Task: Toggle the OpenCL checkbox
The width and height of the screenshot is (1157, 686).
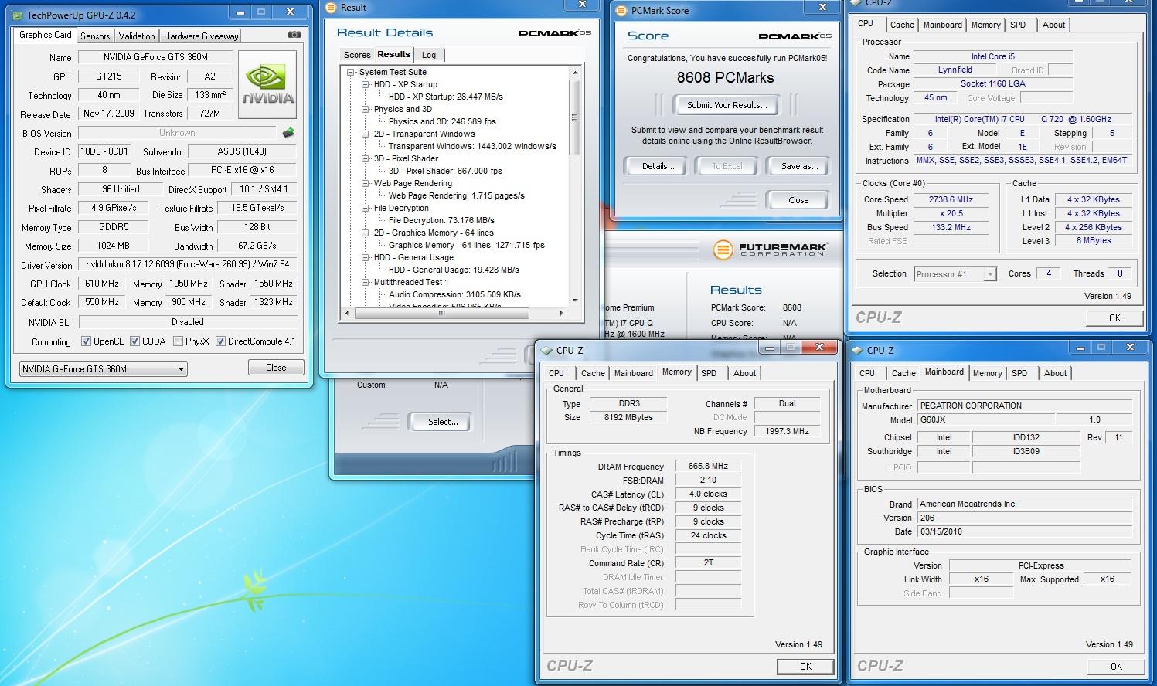Action: pyautogui.click(x=86, y=341)
